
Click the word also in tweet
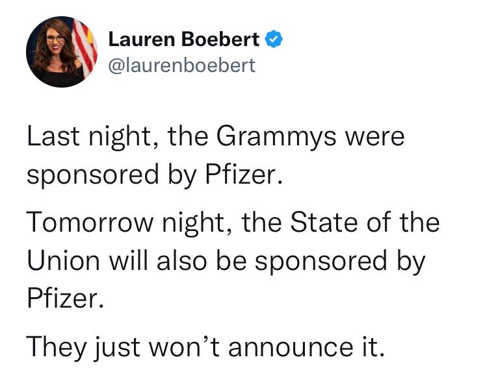[181, 260]
